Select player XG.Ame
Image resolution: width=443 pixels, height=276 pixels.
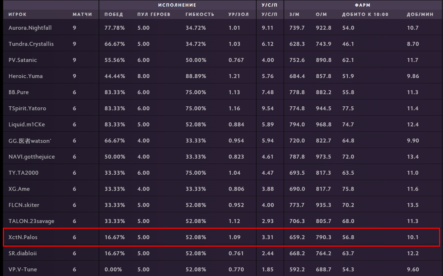click(x=19, y=189)
